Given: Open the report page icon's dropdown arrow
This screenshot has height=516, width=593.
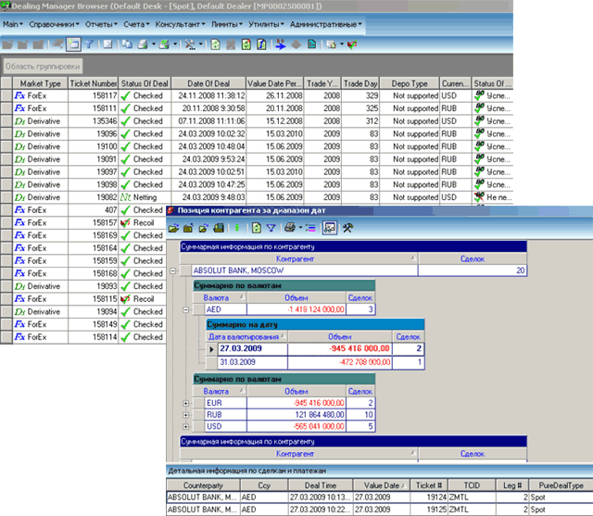Looking at the screenshot, I should [x=342, y=44].
